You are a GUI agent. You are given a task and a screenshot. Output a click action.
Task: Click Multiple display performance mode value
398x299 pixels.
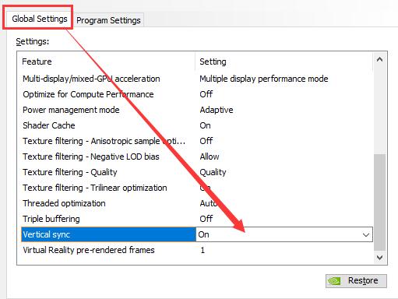pos(264,79)
